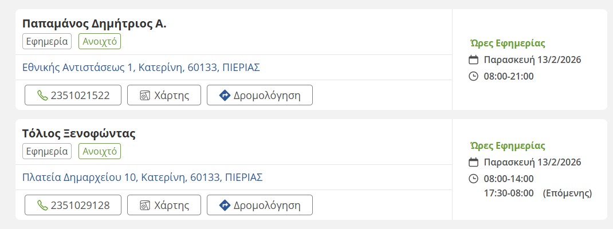
Task: Select pharmacy name Τόλιος Ξενοφώντας
Action: (79, 134)
